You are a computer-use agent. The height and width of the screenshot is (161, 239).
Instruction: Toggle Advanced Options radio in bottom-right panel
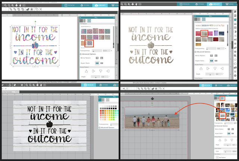click(215, 126)
